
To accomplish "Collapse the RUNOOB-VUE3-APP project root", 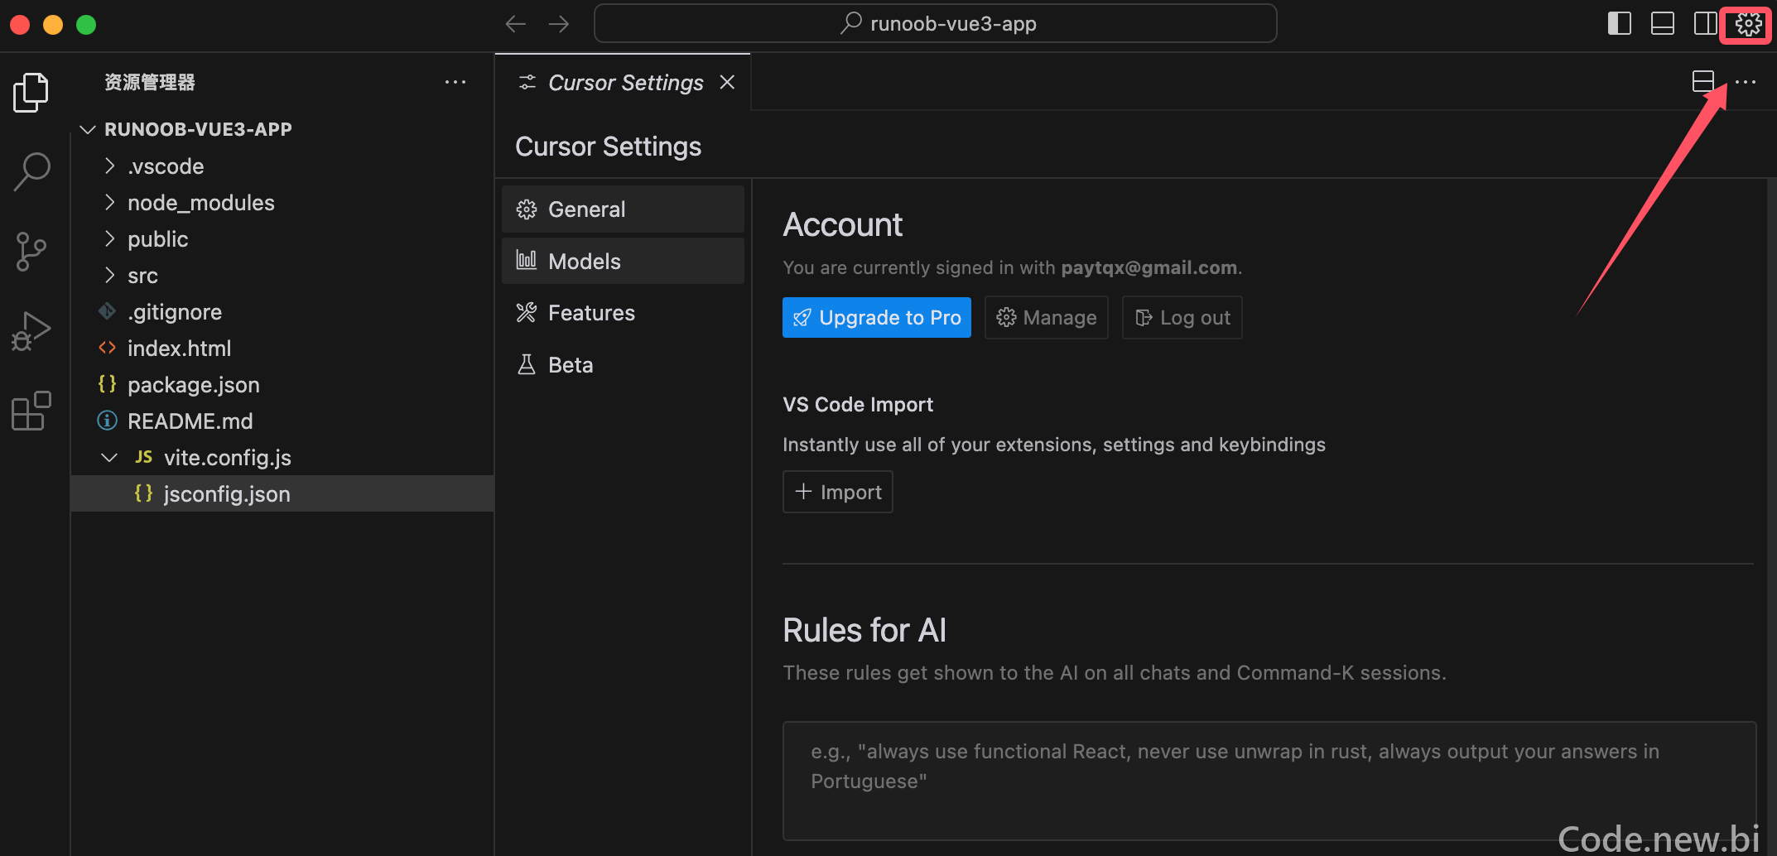I will [88, 129].
